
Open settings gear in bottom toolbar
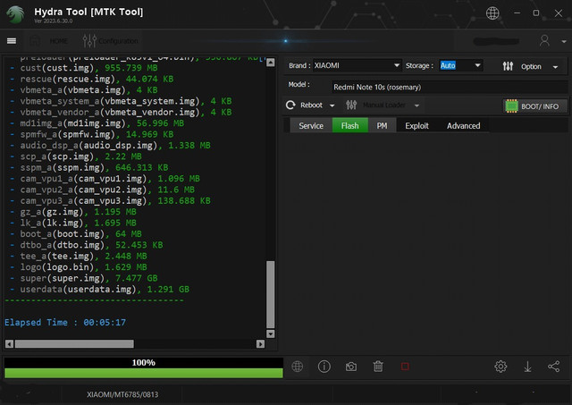point(500,367)
